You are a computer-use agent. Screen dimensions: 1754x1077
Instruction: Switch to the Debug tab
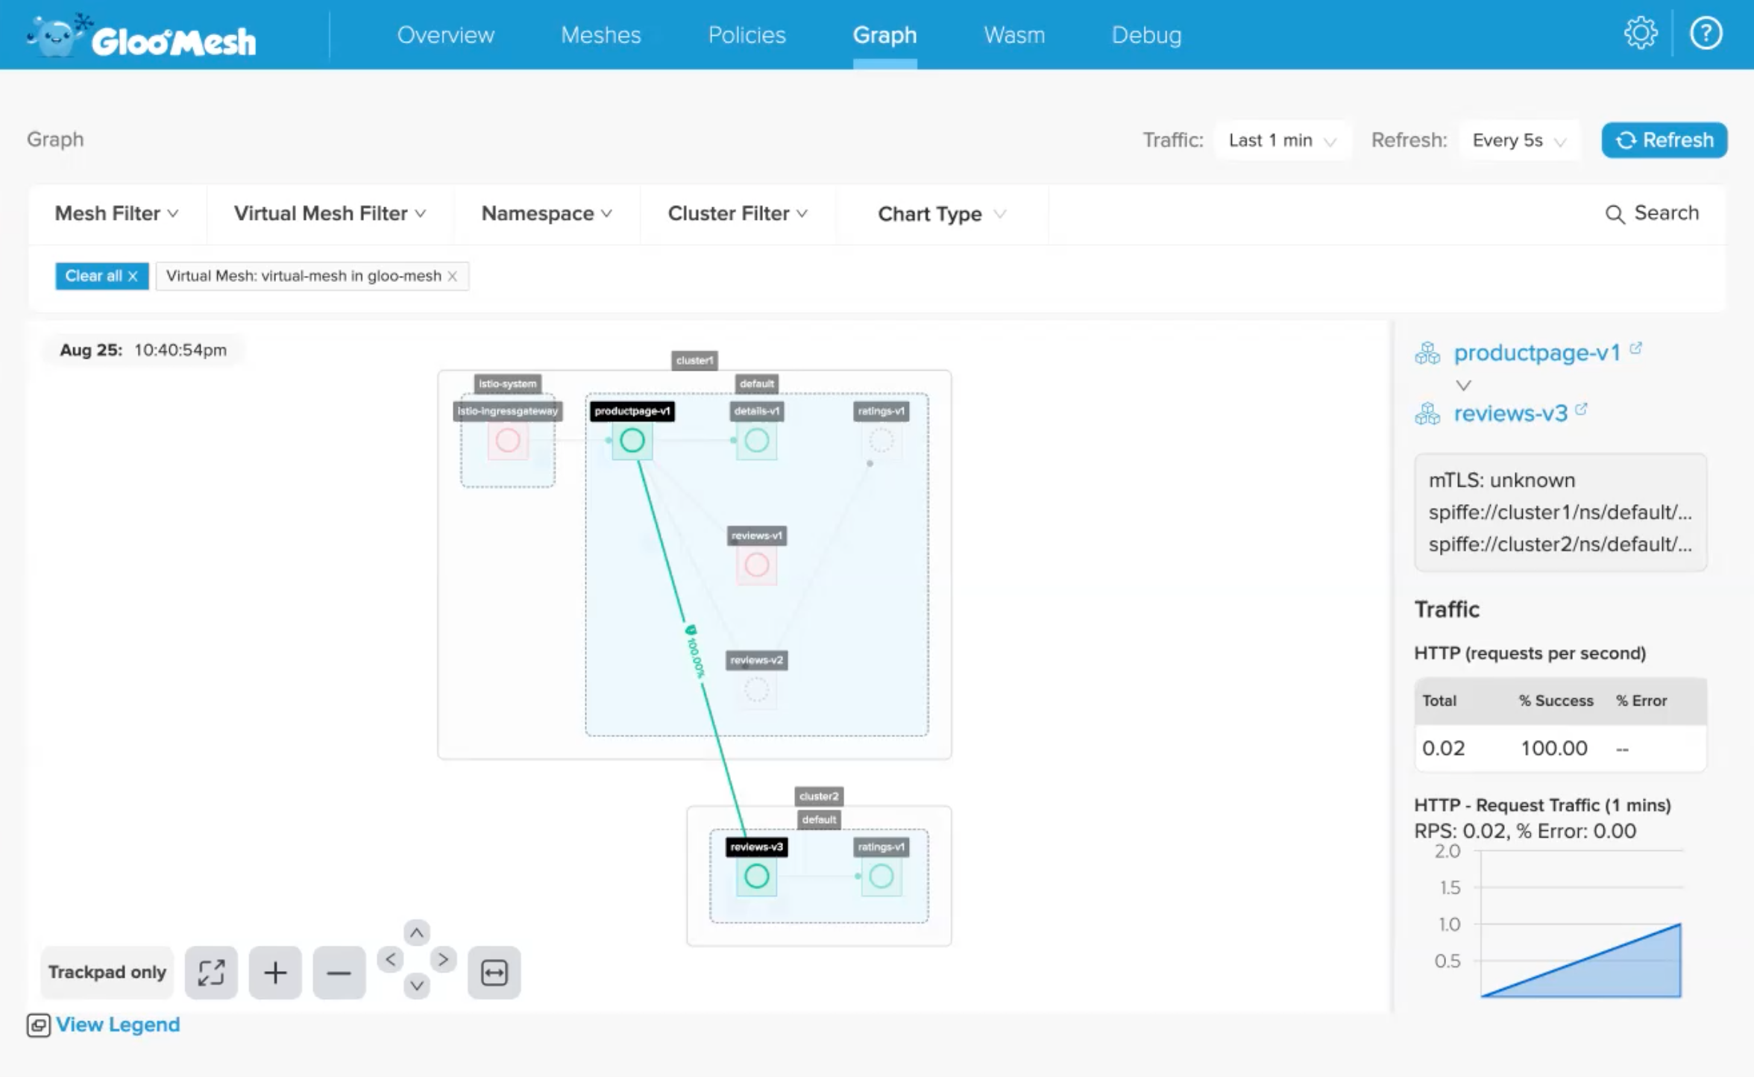(x=1146, y=35)
